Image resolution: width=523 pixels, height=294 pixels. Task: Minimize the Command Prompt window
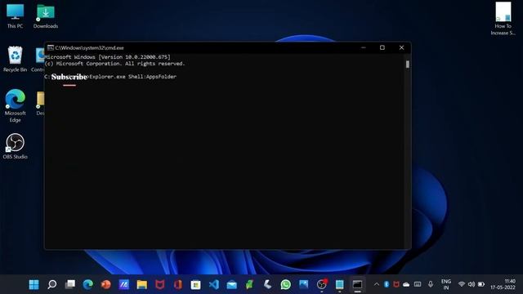364,47
